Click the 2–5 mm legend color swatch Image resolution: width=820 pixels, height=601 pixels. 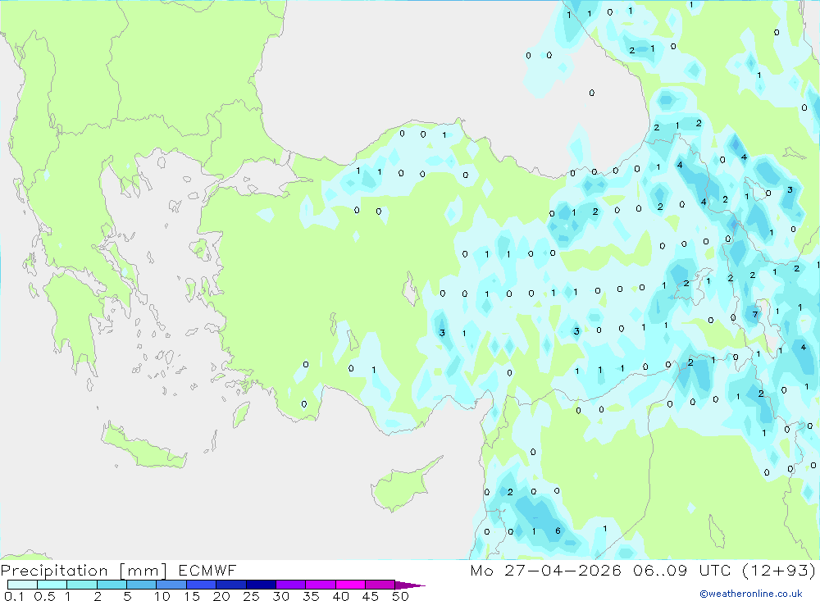(112, 585)
